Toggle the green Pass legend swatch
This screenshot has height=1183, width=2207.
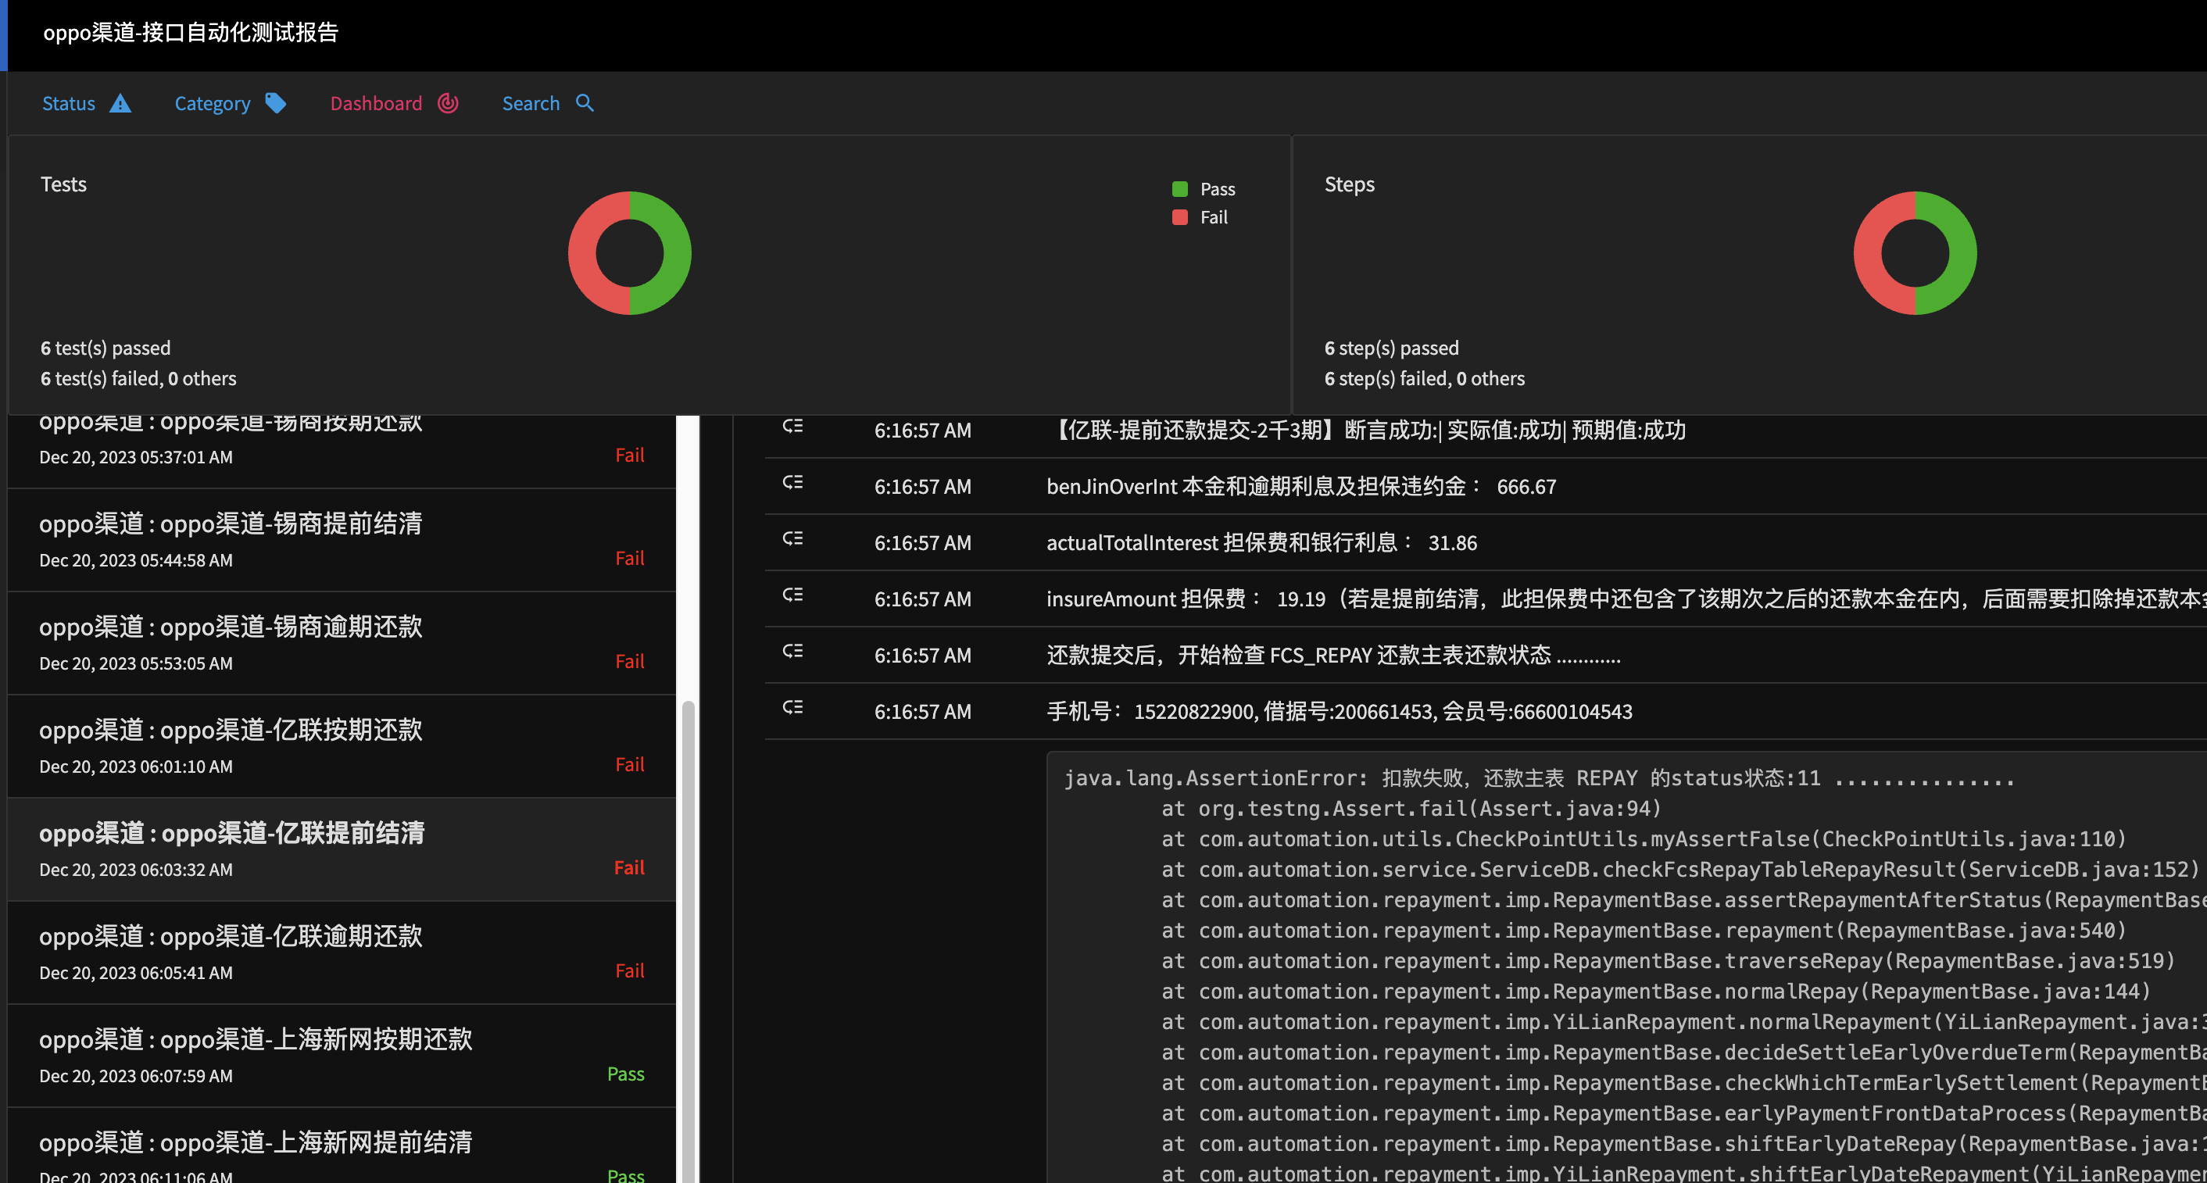[1180, 188]
